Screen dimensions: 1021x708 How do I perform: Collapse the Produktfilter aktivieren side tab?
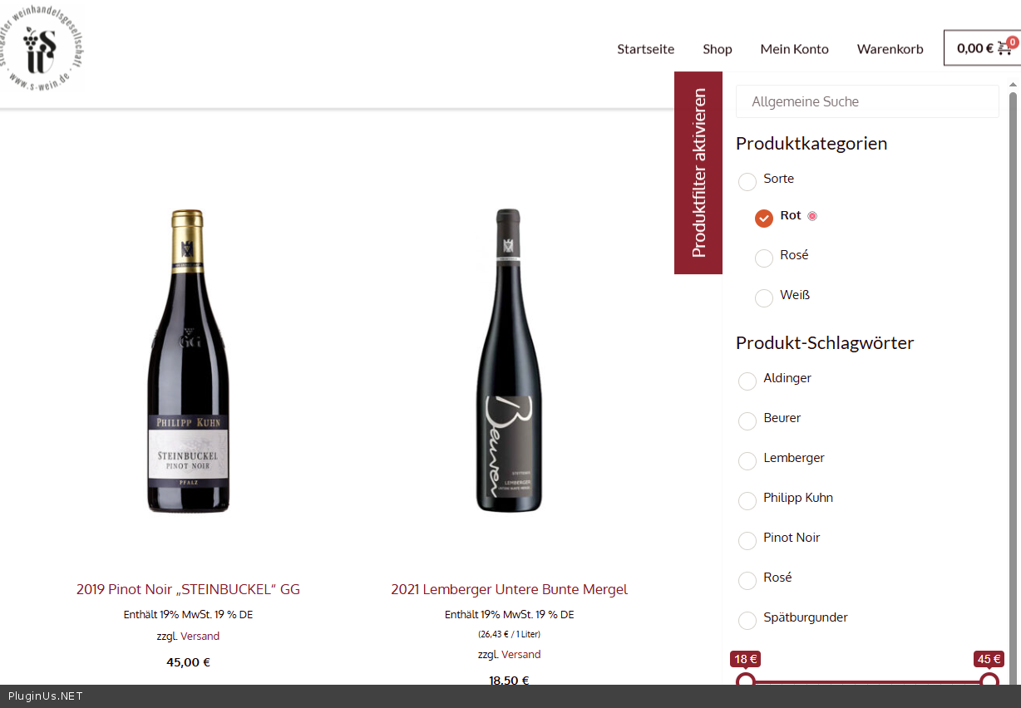pyautogui.click(x=698, y=173)
